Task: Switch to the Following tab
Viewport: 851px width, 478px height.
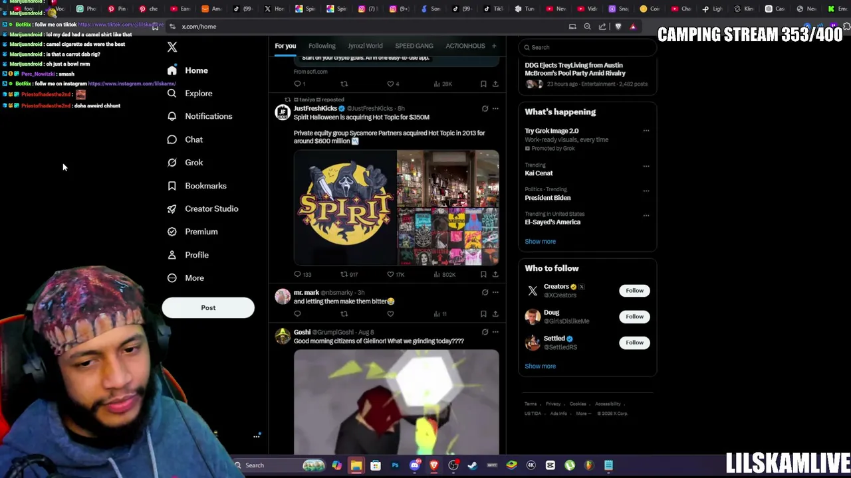Action: 322,46
